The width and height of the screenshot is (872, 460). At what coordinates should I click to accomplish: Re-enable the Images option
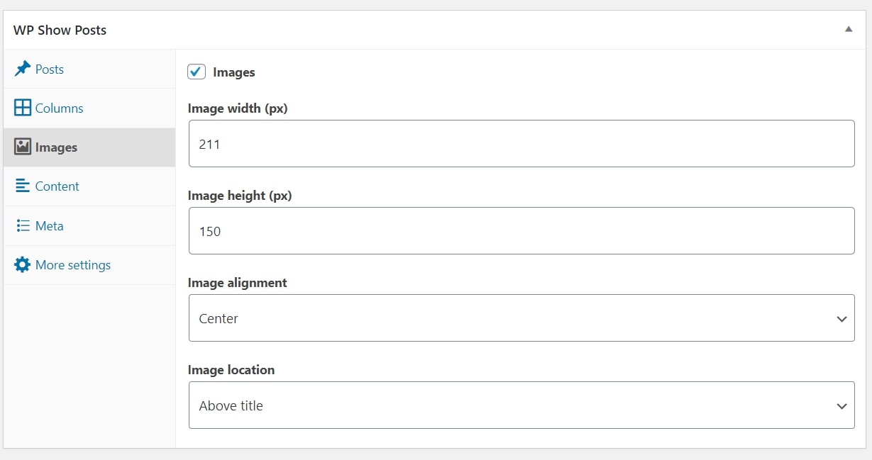(196, 71)
